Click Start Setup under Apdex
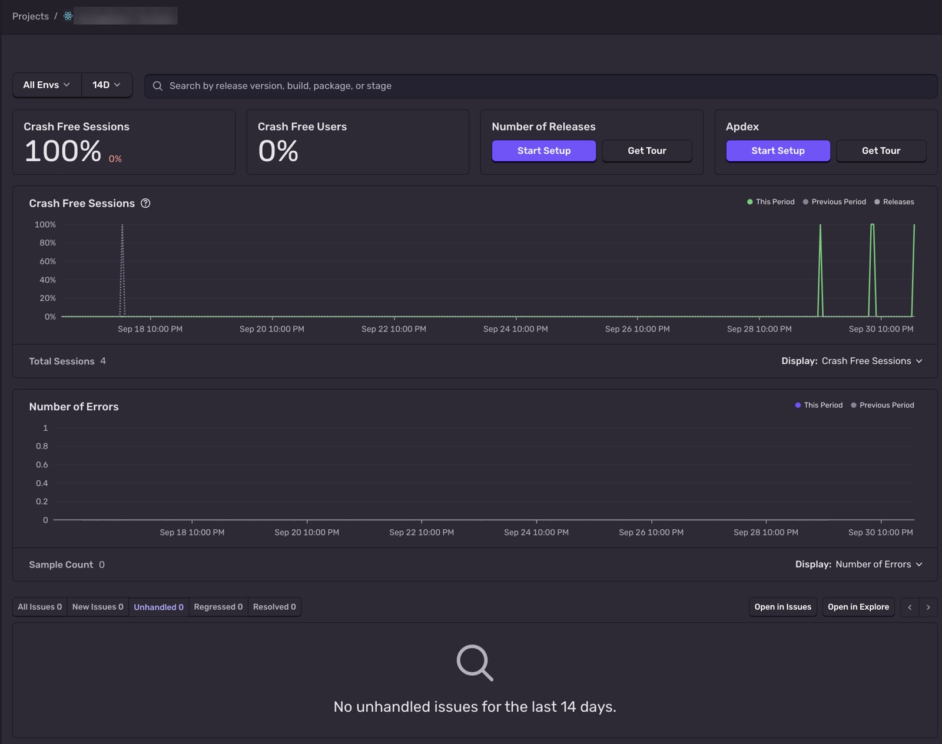The height and width of the screenshot is (744, 942). (778, 151)
